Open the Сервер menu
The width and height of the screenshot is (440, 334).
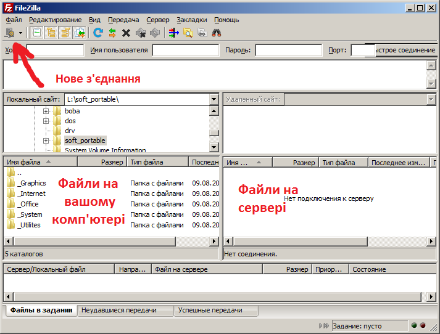tap(158, 20)
